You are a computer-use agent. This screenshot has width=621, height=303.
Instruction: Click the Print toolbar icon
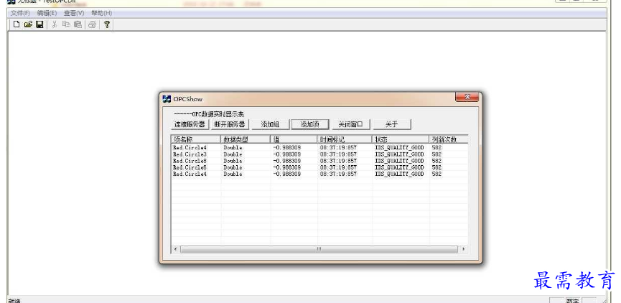click(93, 24)
